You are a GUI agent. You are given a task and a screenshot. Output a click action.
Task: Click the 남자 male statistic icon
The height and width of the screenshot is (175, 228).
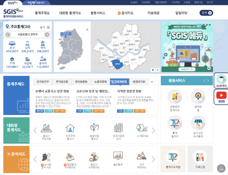27,43
